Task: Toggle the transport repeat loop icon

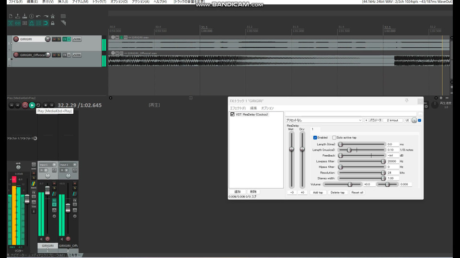Action: point(38,105)
